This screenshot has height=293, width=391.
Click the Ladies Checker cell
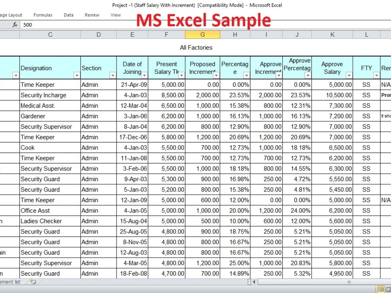tap(50, 221)
